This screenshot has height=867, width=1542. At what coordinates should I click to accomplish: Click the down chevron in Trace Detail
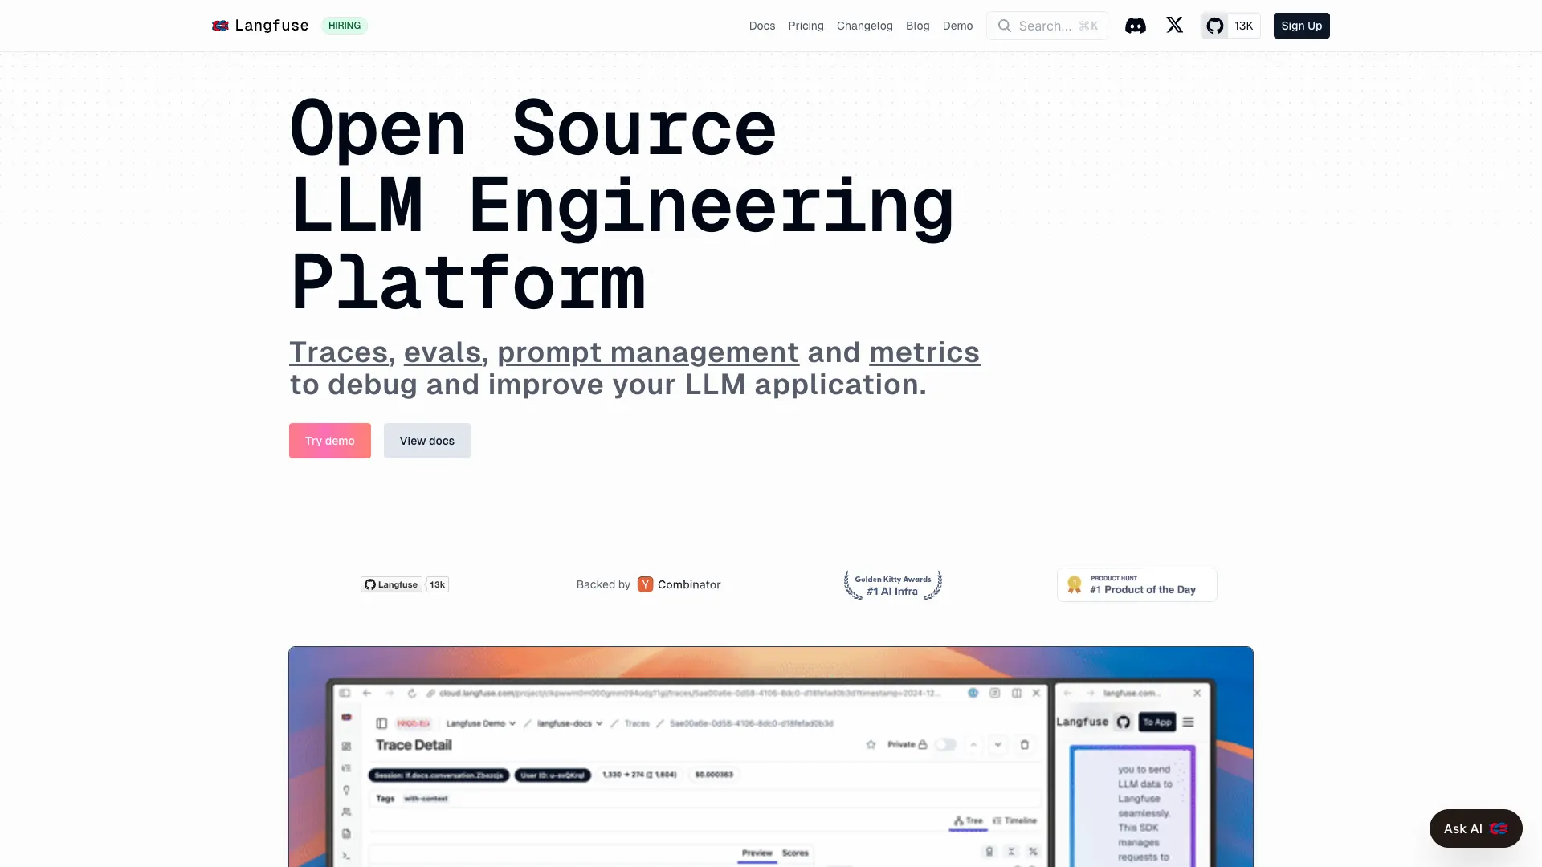pyautogui.click(x=997, y=745)
